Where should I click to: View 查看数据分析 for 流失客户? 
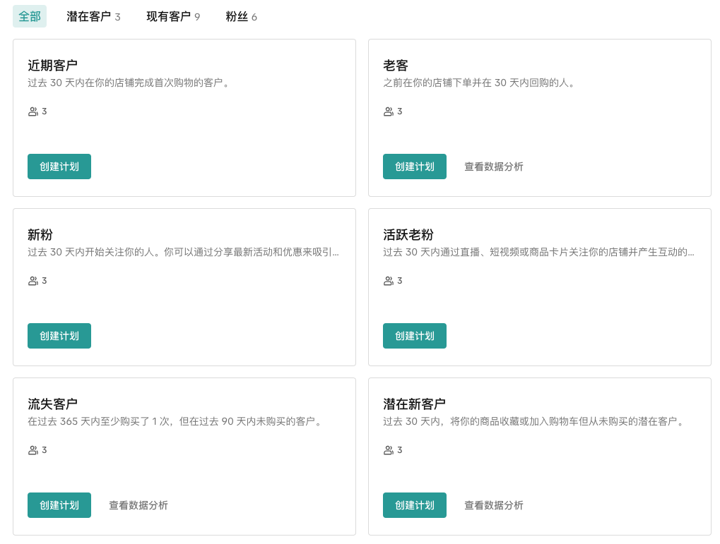click(x=138, y=505)
